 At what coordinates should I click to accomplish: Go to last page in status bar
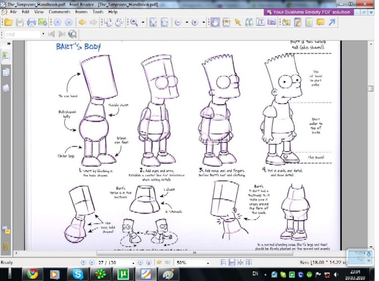coord(149,262)
